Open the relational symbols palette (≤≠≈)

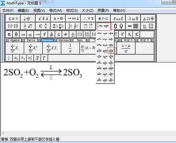click(13, 19)
